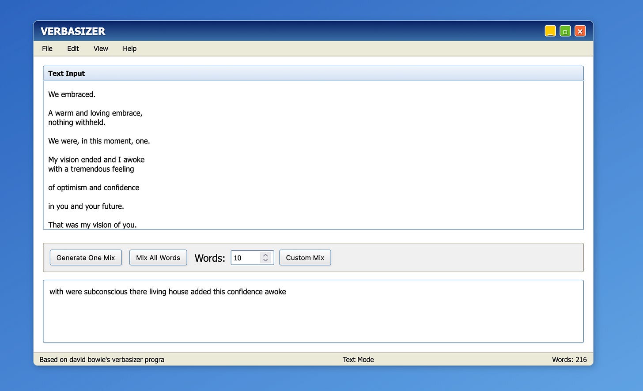The width and height of the screenshot is (643, 391).
Task: Select the Text Input panel header
Action: pyautogui.click(x=66, y=73)
